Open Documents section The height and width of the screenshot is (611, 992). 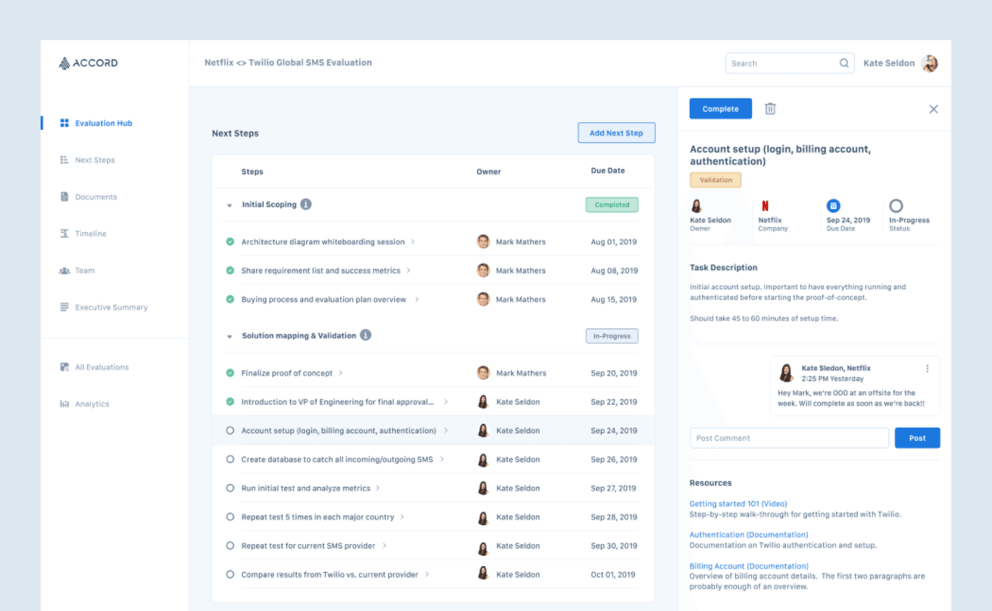pos(96,197)
